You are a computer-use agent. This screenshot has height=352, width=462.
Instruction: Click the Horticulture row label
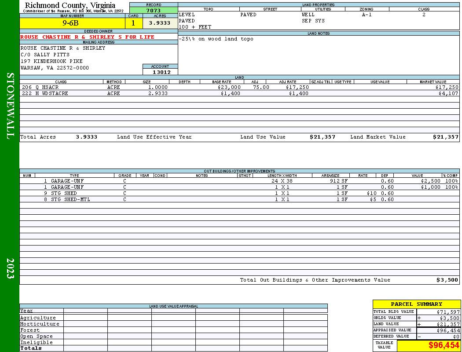pyautogui.click(x=40, y=324)
